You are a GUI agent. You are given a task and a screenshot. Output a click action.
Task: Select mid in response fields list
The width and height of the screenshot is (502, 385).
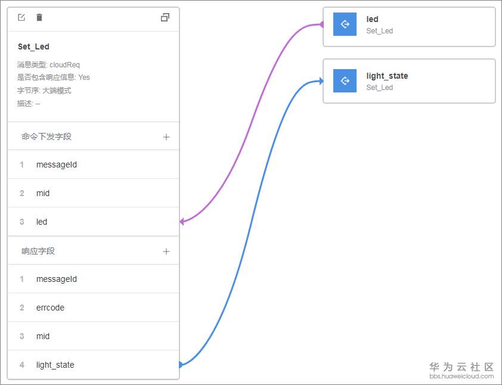(43, 336)
